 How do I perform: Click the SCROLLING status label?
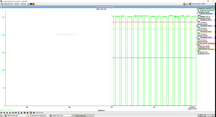[39, 113]
